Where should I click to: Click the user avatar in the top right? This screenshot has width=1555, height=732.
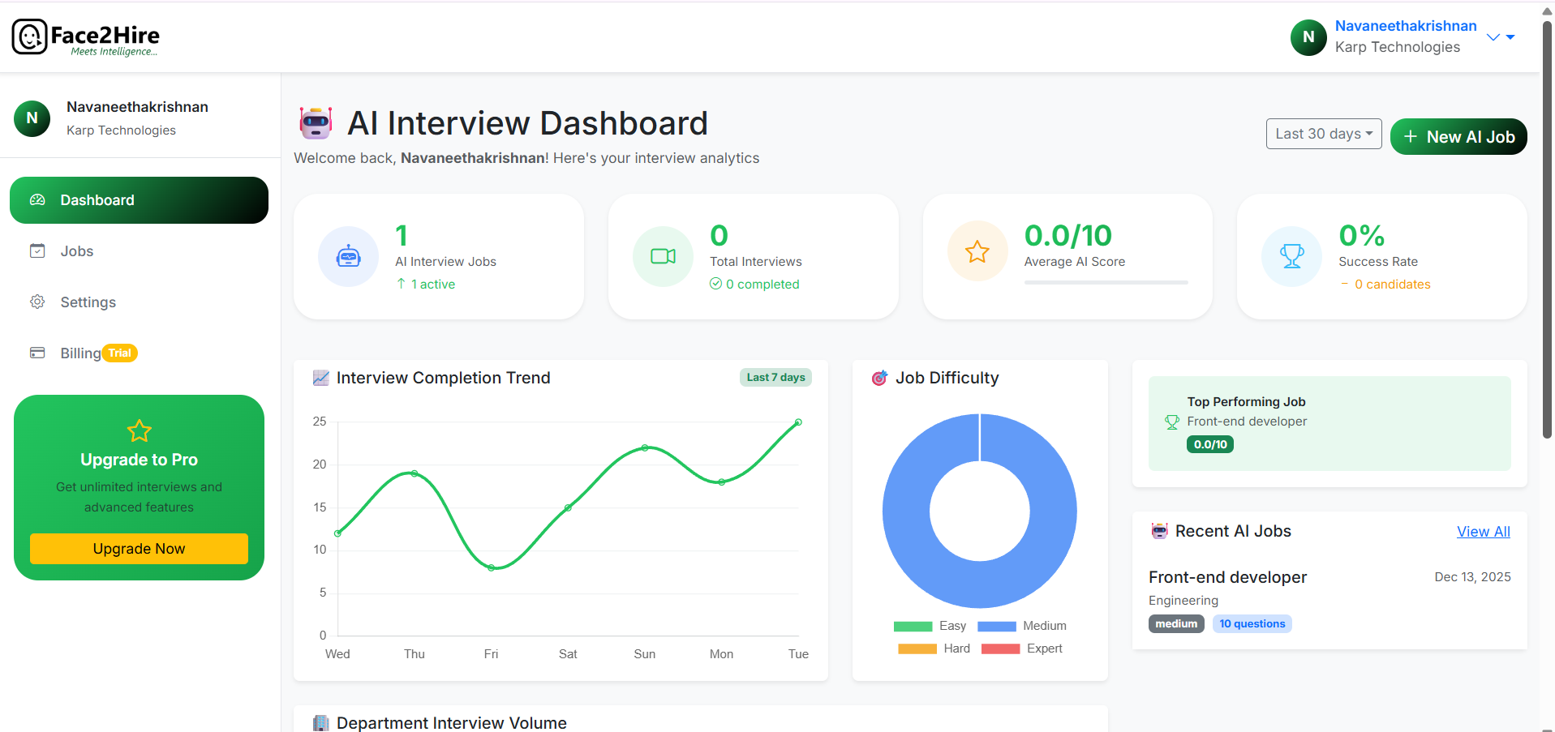point(1308,36)
